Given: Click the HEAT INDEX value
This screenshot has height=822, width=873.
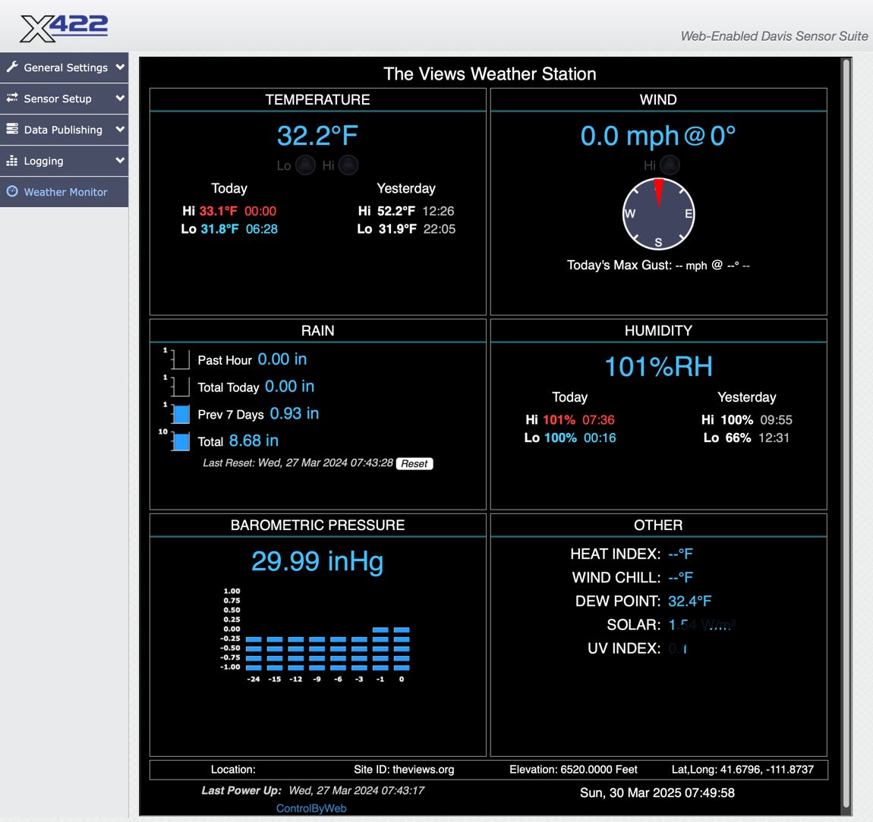Looking at the screenshot, I should (x=680, y=554).
